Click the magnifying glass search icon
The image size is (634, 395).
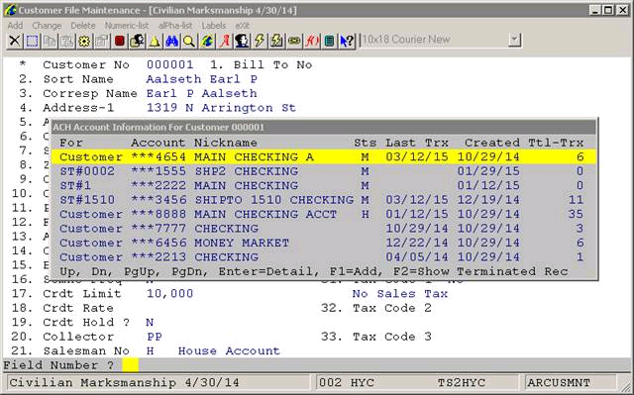click(189, 41)
